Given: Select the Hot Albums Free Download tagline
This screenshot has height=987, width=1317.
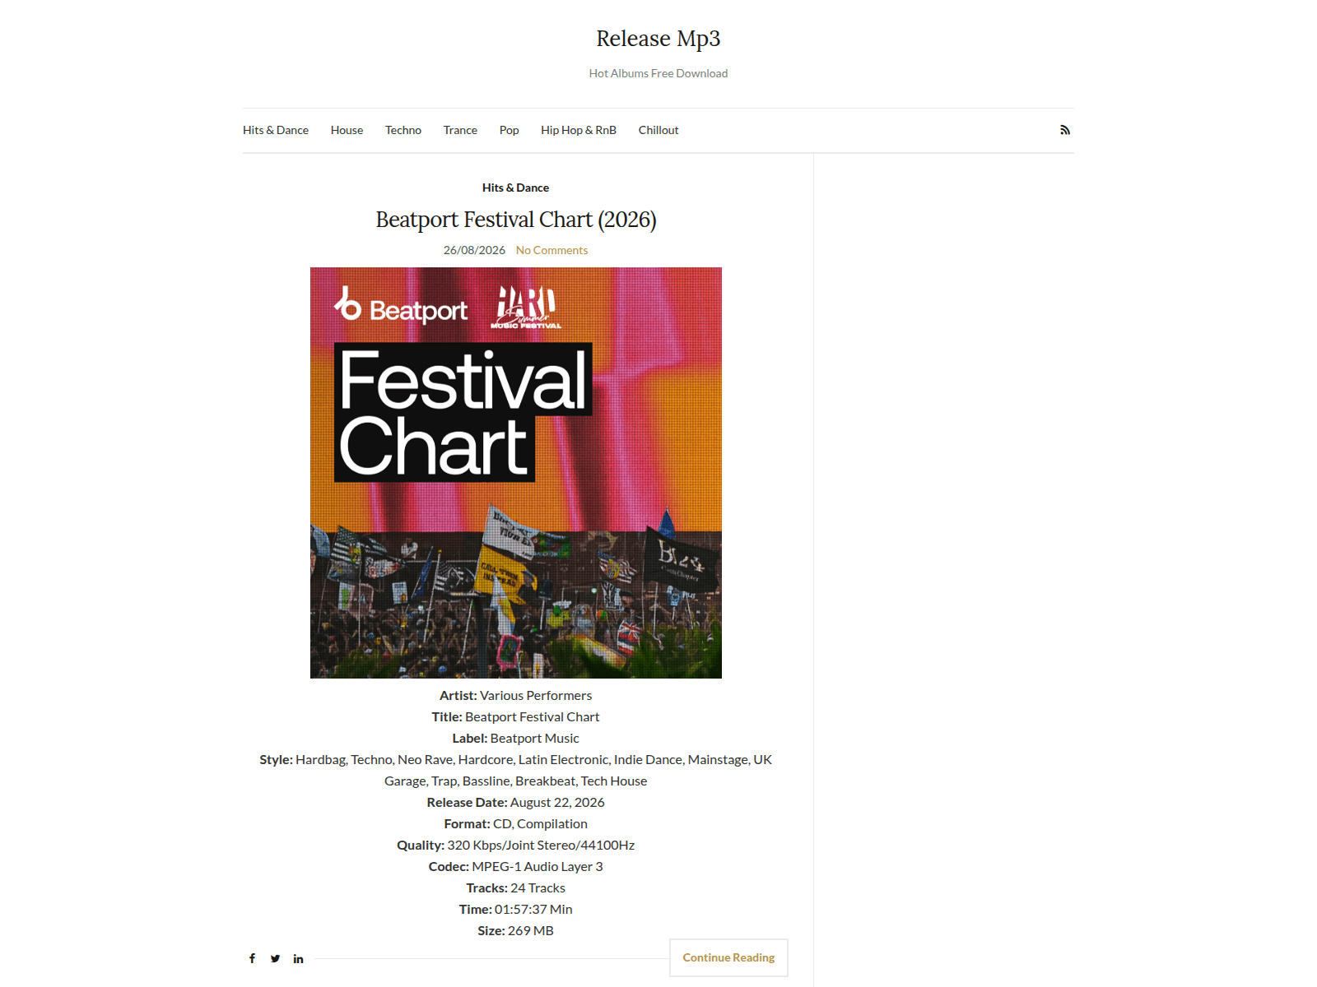Looking at the screenshot, I should tap(658, 73).
